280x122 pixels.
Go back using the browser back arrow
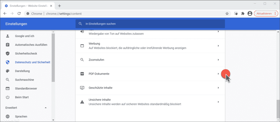5,14
